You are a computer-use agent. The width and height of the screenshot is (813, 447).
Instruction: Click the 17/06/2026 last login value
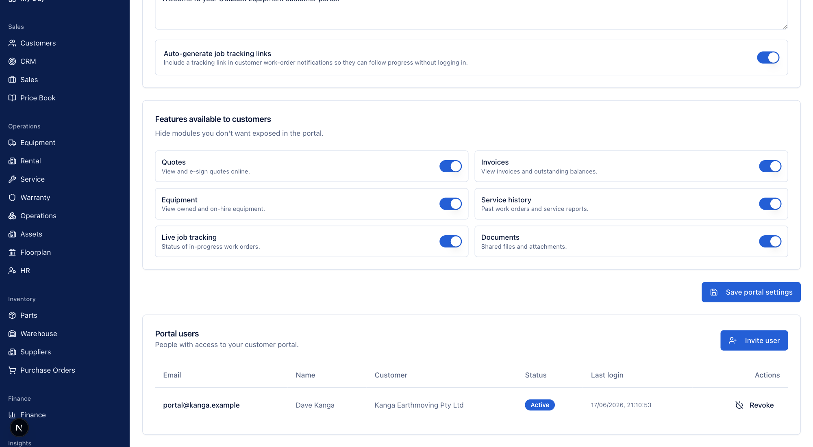(x=621, y=405)
